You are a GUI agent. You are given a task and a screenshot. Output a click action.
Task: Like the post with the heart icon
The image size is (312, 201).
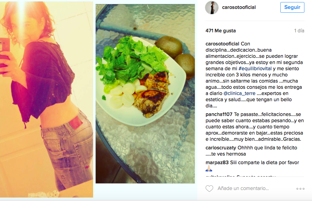[x=209, y=188]
